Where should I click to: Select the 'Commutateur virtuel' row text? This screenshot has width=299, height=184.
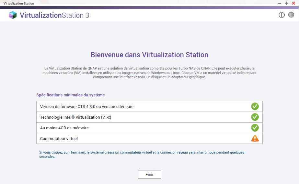[x=59, y=139]
